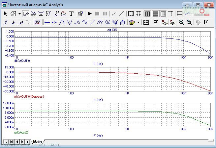The height and width of the screenshot is (148, 216).
Task: Move cursor to Bottom branch icon
Action: [108, 22]
